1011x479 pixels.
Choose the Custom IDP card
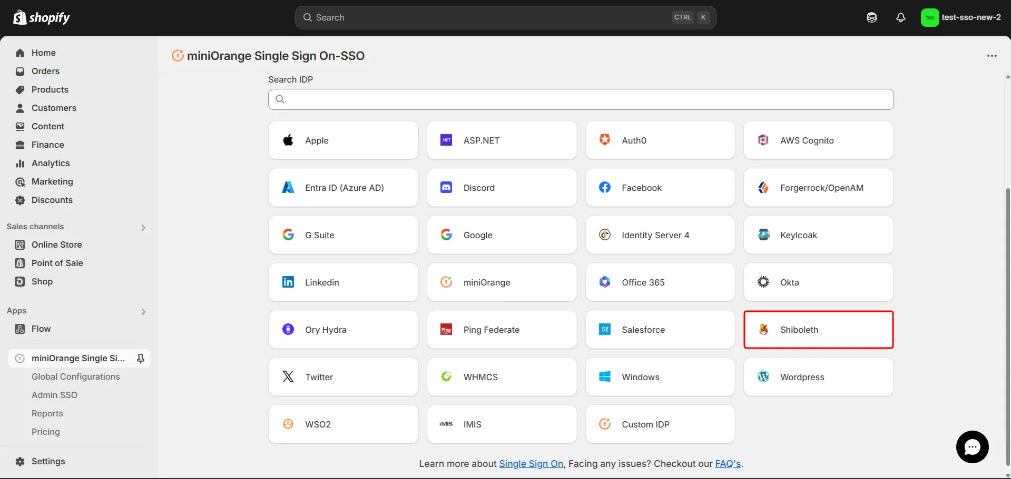[x=660, y=424]
